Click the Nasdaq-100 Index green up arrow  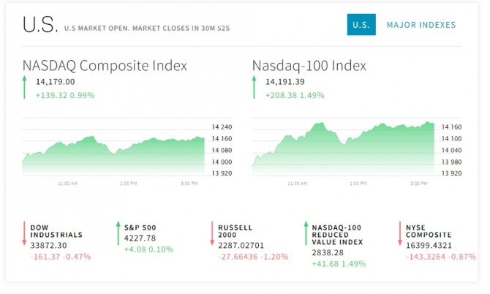click(x=255, y=88)
